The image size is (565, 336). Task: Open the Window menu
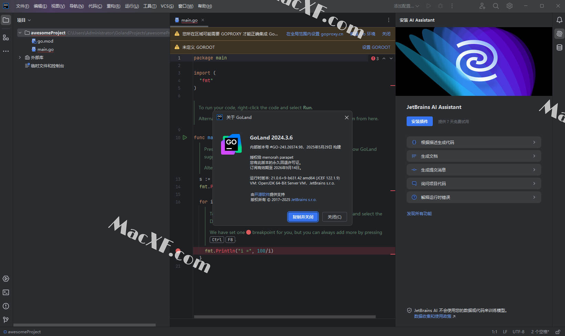[186, 6]
